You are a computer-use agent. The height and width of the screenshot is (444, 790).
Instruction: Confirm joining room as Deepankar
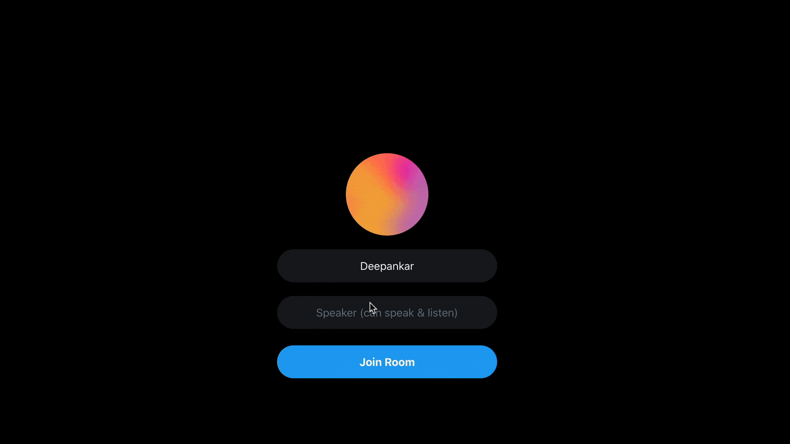387,362
